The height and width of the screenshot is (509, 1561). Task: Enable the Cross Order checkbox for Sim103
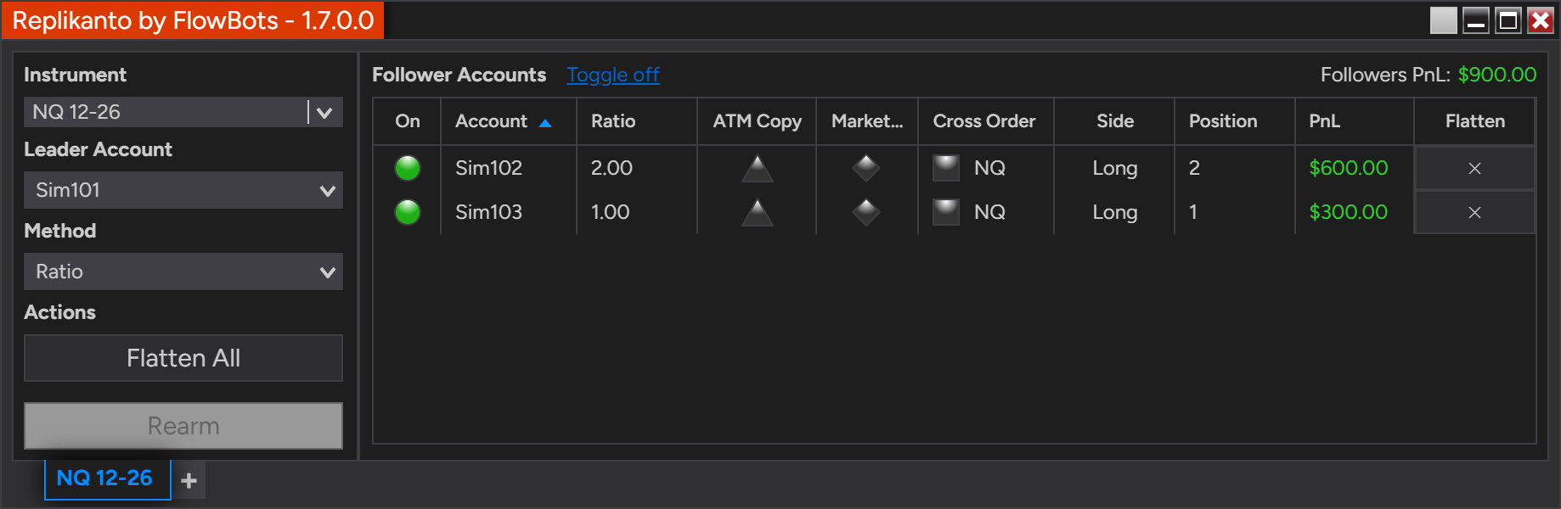pos(945,212)
